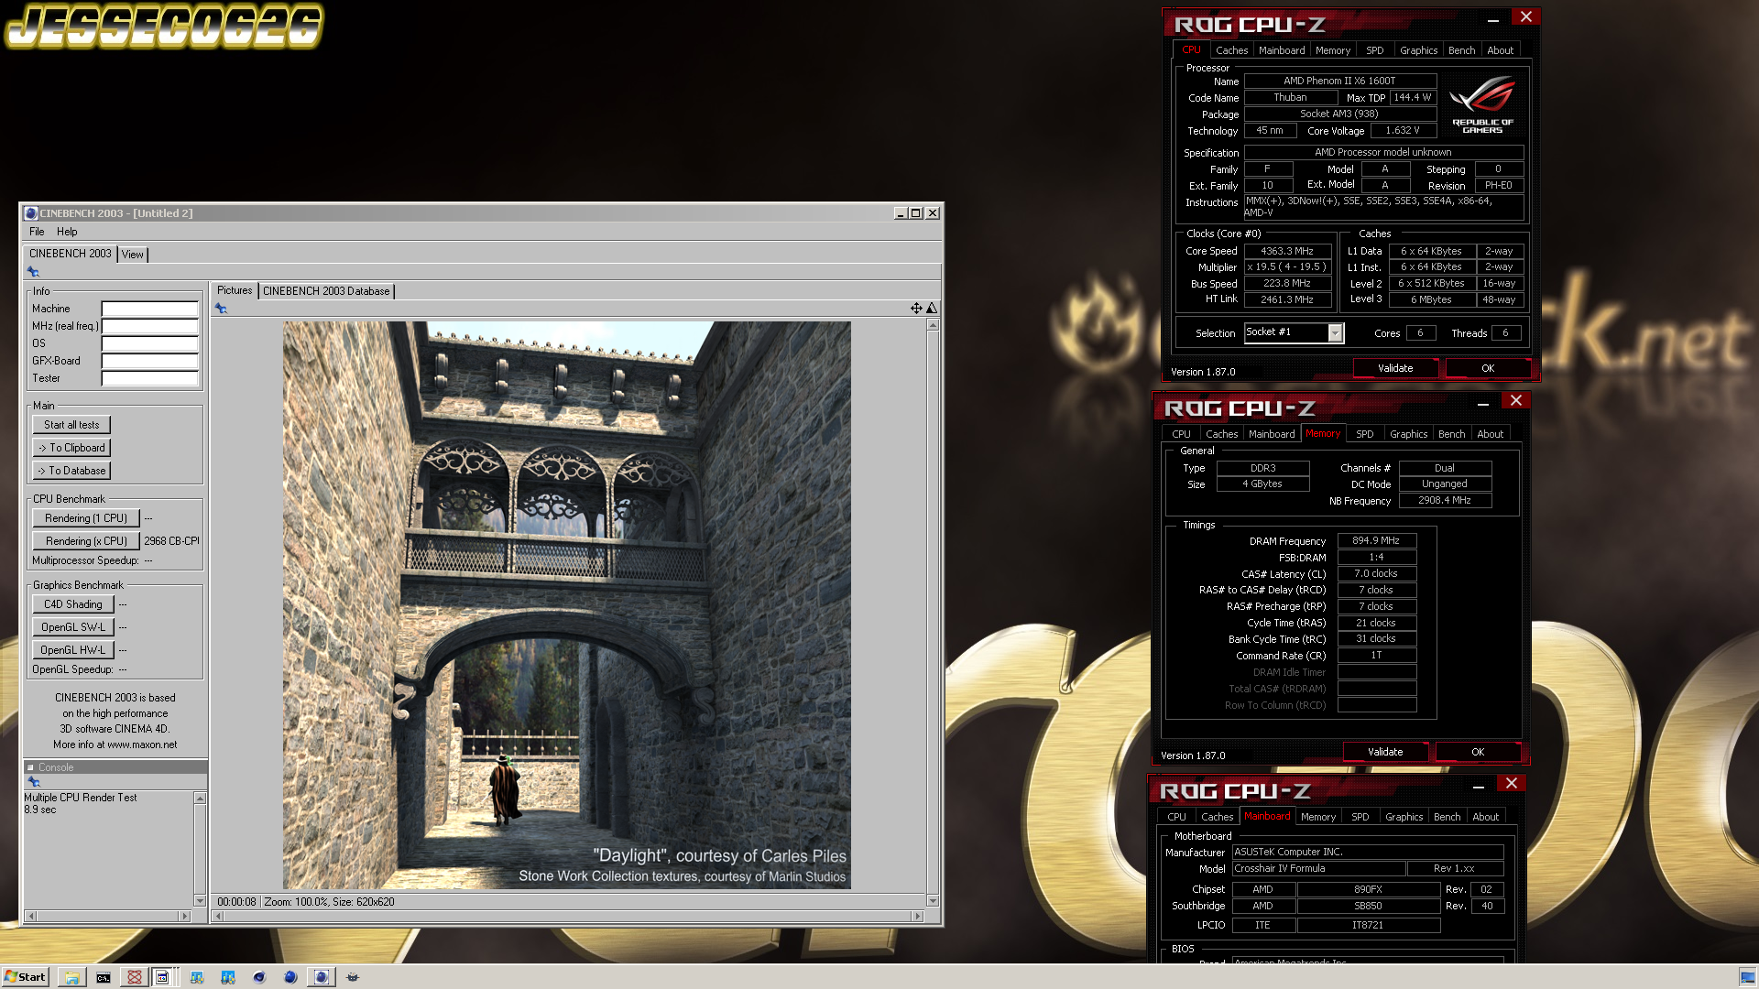This screenshot has width=1759, height=989.
Task: Open the Socket #1 selection dropdown
Action: [1335, 332]
